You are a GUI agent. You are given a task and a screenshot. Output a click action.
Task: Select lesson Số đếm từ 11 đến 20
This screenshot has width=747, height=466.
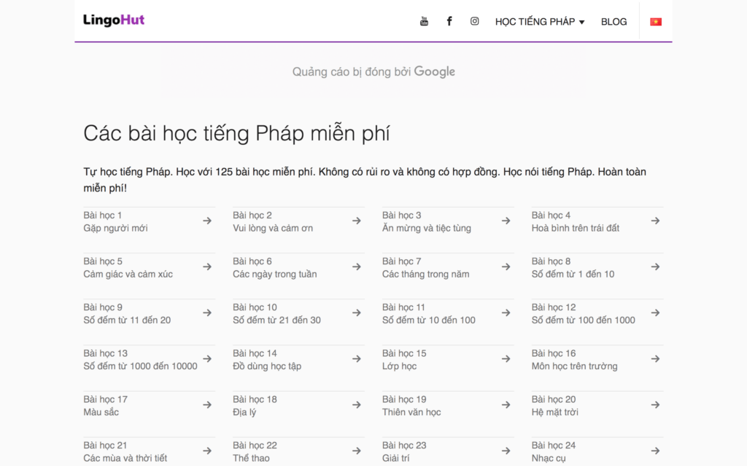tap(127, 320)
